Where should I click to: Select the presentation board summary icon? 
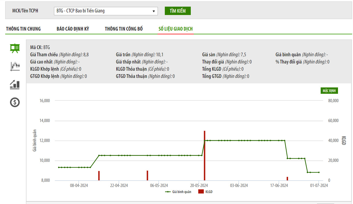coord(15,48)
